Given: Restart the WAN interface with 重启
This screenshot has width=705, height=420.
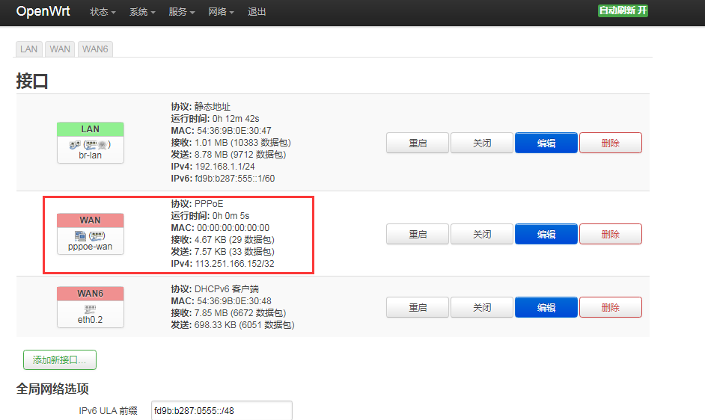Looking at the screenshot, I should (418, 234).
